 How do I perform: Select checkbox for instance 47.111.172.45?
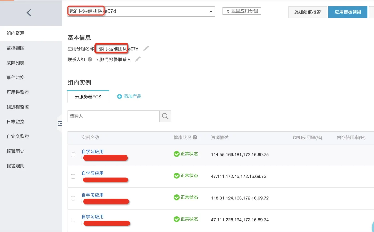[x=73, y=176]
